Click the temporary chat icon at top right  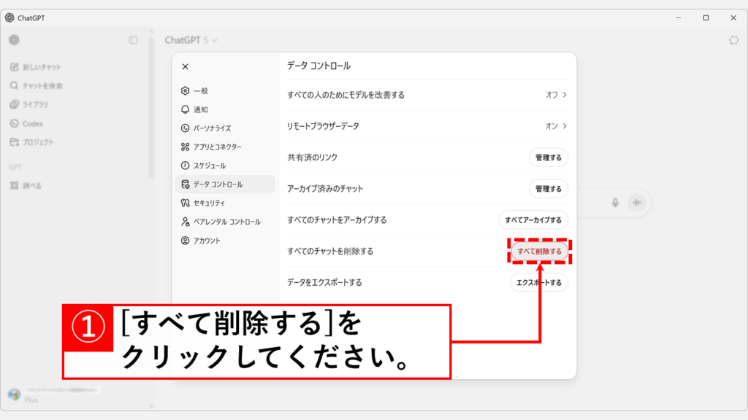733,40
